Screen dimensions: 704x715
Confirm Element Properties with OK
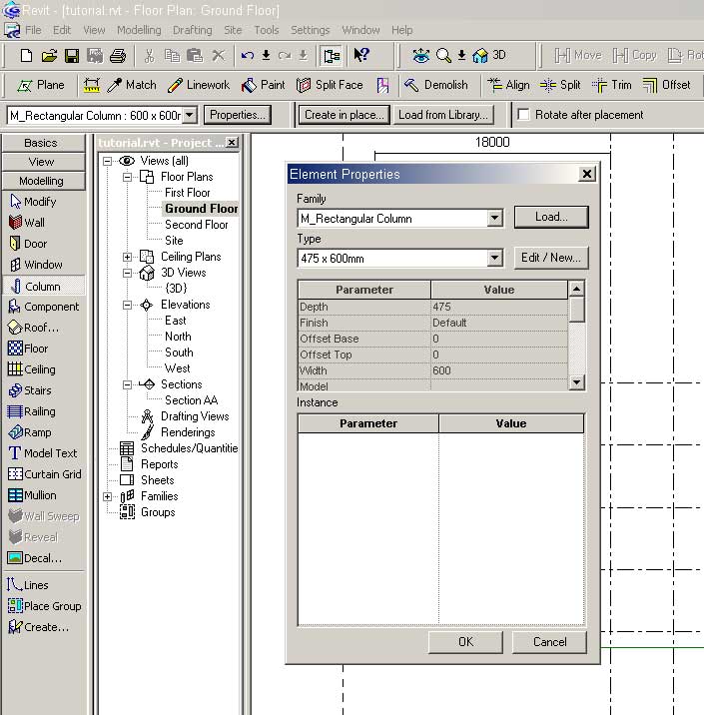pos(465,641)
